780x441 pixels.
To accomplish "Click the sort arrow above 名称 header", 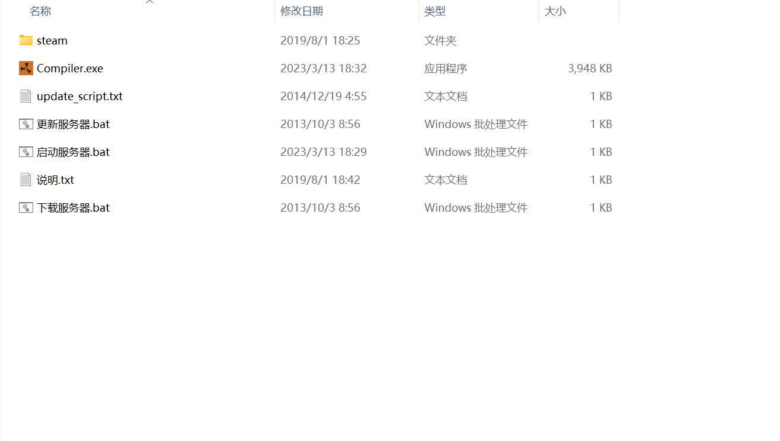I will [x=149, y=2].
